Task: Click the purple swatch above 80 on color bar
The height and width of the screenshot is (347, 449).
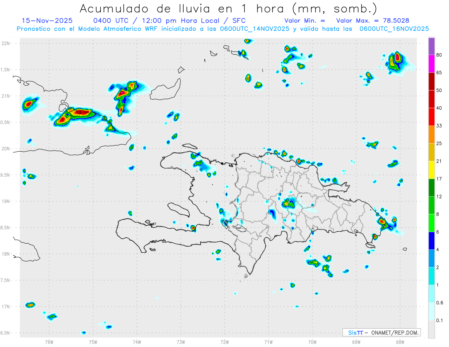Action: [431, 46]
